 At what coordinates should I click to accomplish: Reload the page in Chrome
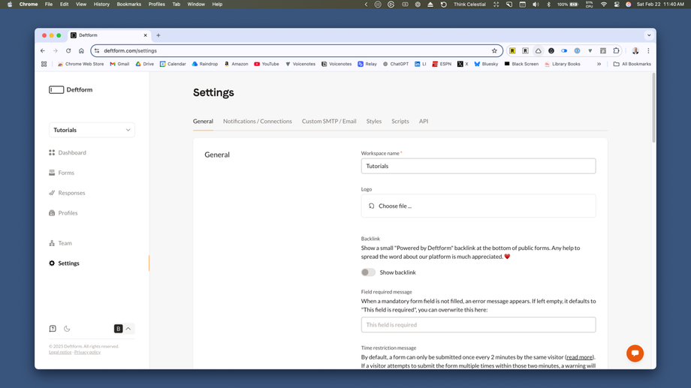68,50
